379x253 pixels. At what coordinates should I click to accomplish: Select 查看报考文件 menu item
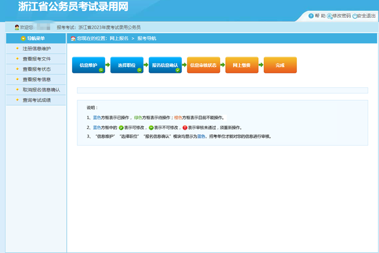(x=36, y=59)
